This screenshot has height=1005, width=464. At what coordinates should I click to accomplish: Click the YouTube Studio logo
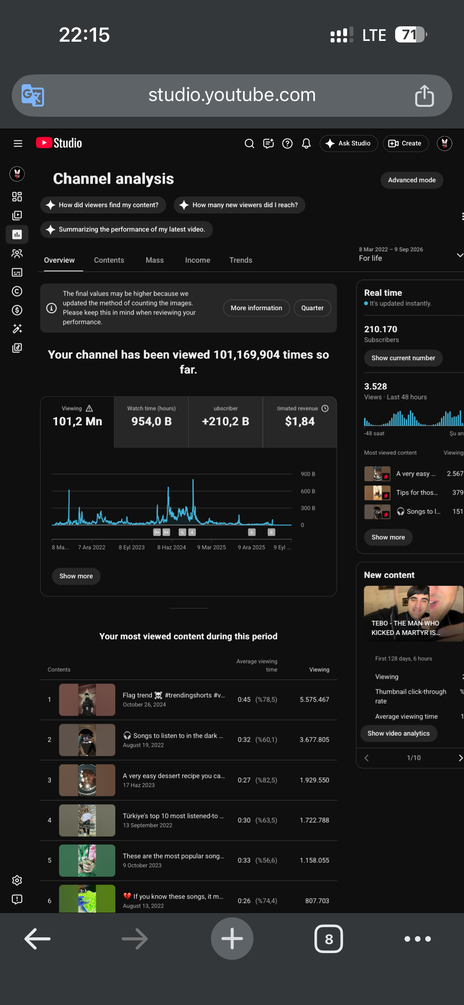click(59, 143)
